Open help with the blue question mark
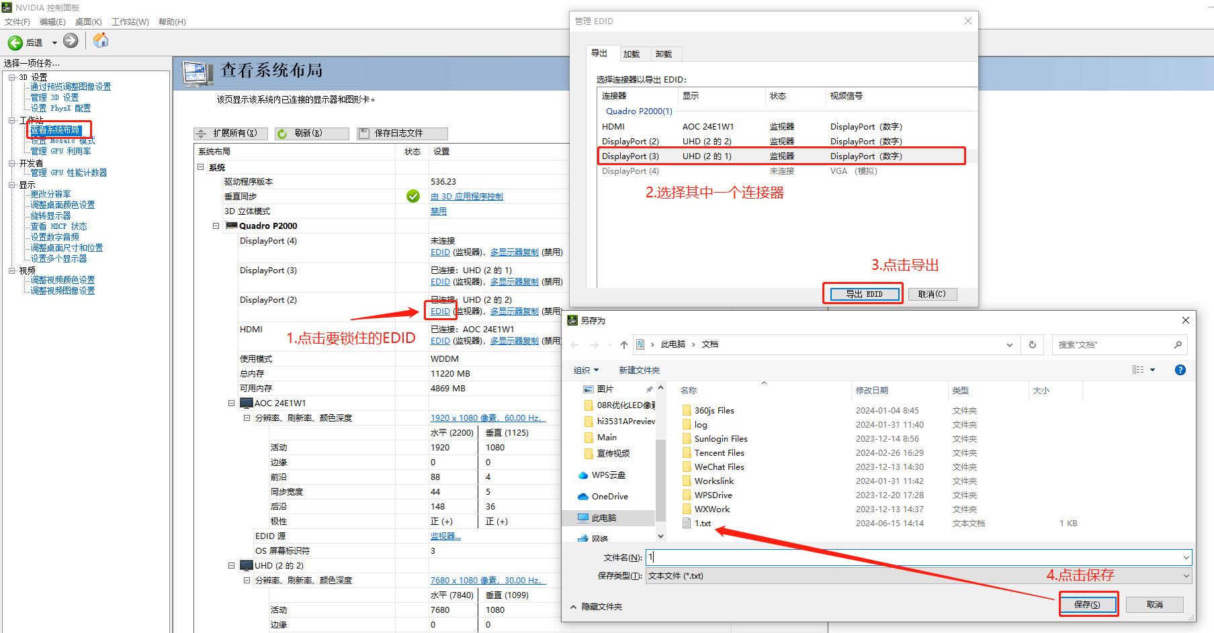The image size is (1214, 633). click(1180, 370)
